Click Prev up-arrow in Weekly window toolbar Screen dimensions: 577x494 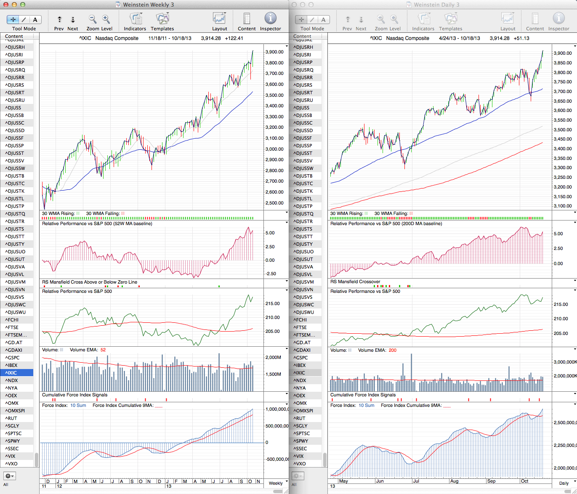pos(59,19)
